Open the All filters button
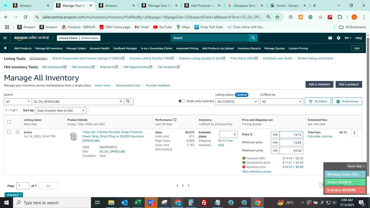This screenshot has width=370, height=208. tap(317, 101)
